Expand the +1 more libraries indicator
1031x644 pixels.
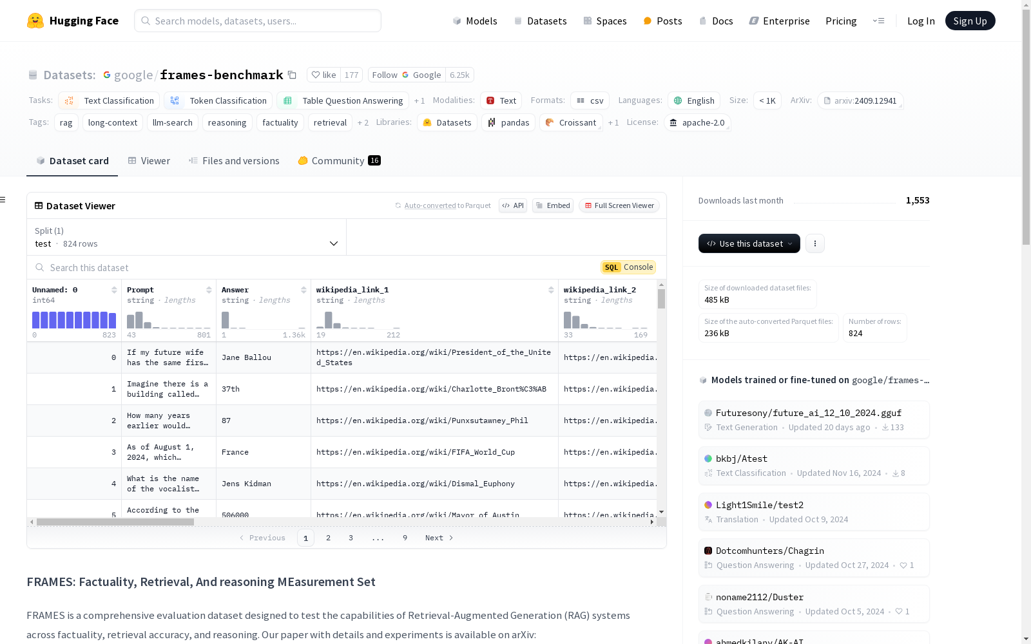coord(613,123)
